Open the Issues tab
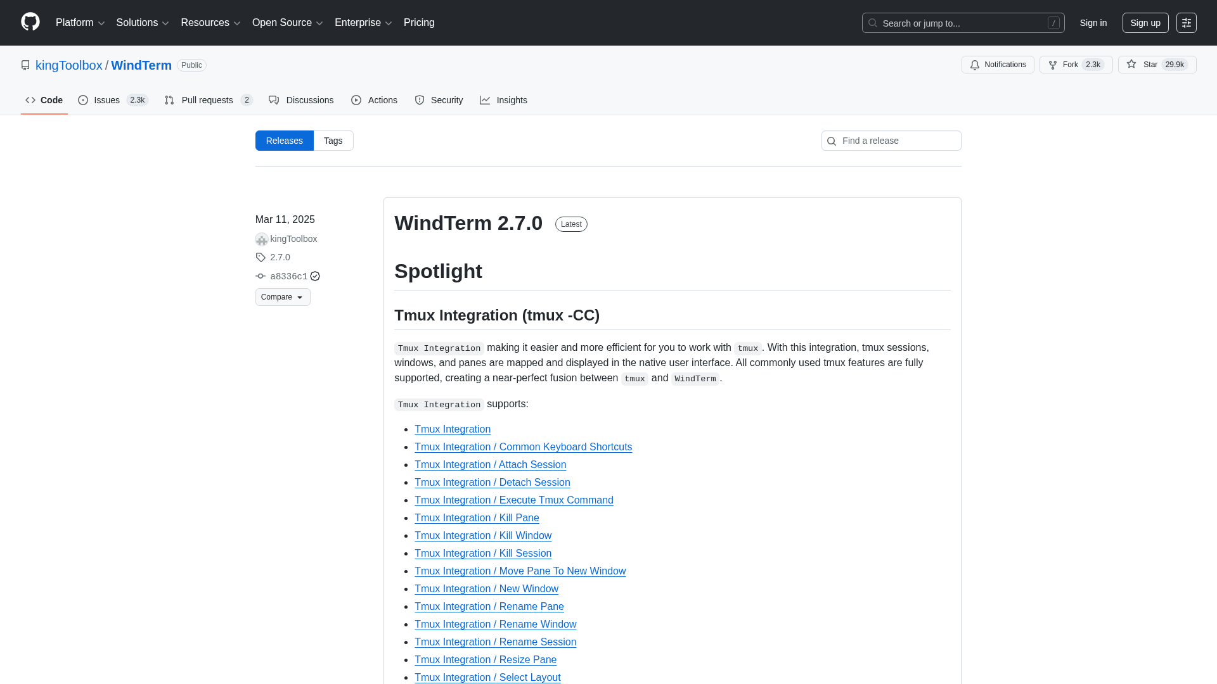The width and height of the screenshot is (1217, 684). pos(106,100)
